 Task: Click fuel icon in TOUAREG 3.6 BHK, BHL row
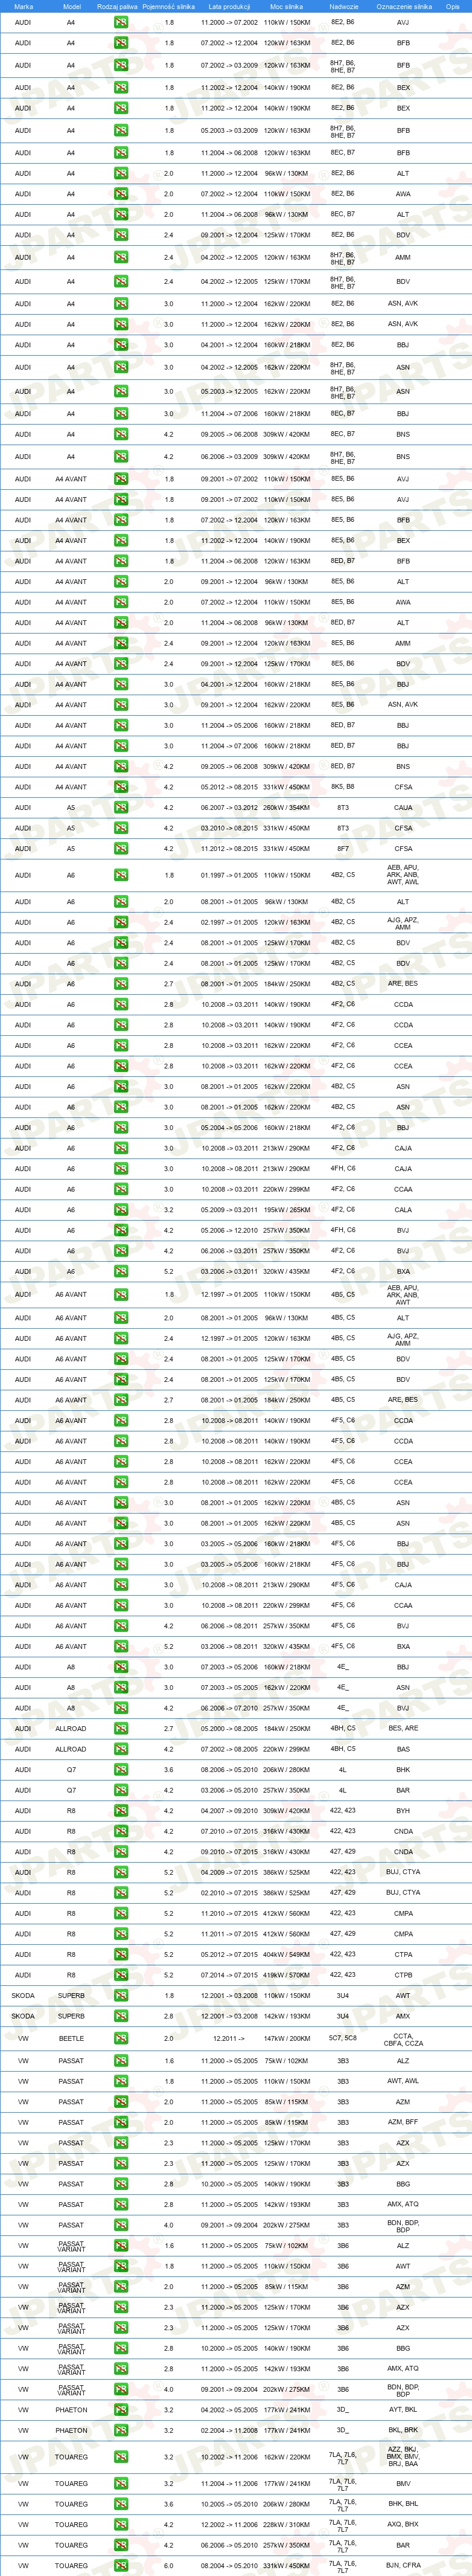[121, 2504]
